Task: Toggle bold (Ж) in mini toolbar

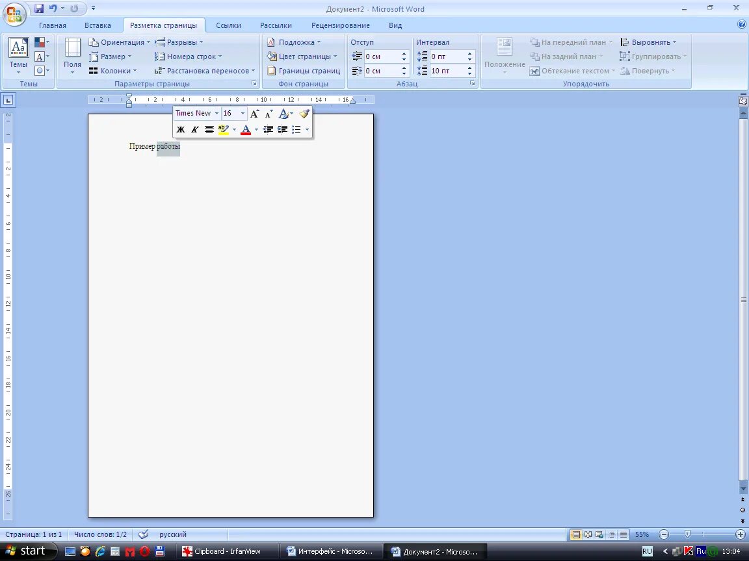Action: tap(181, 129)
